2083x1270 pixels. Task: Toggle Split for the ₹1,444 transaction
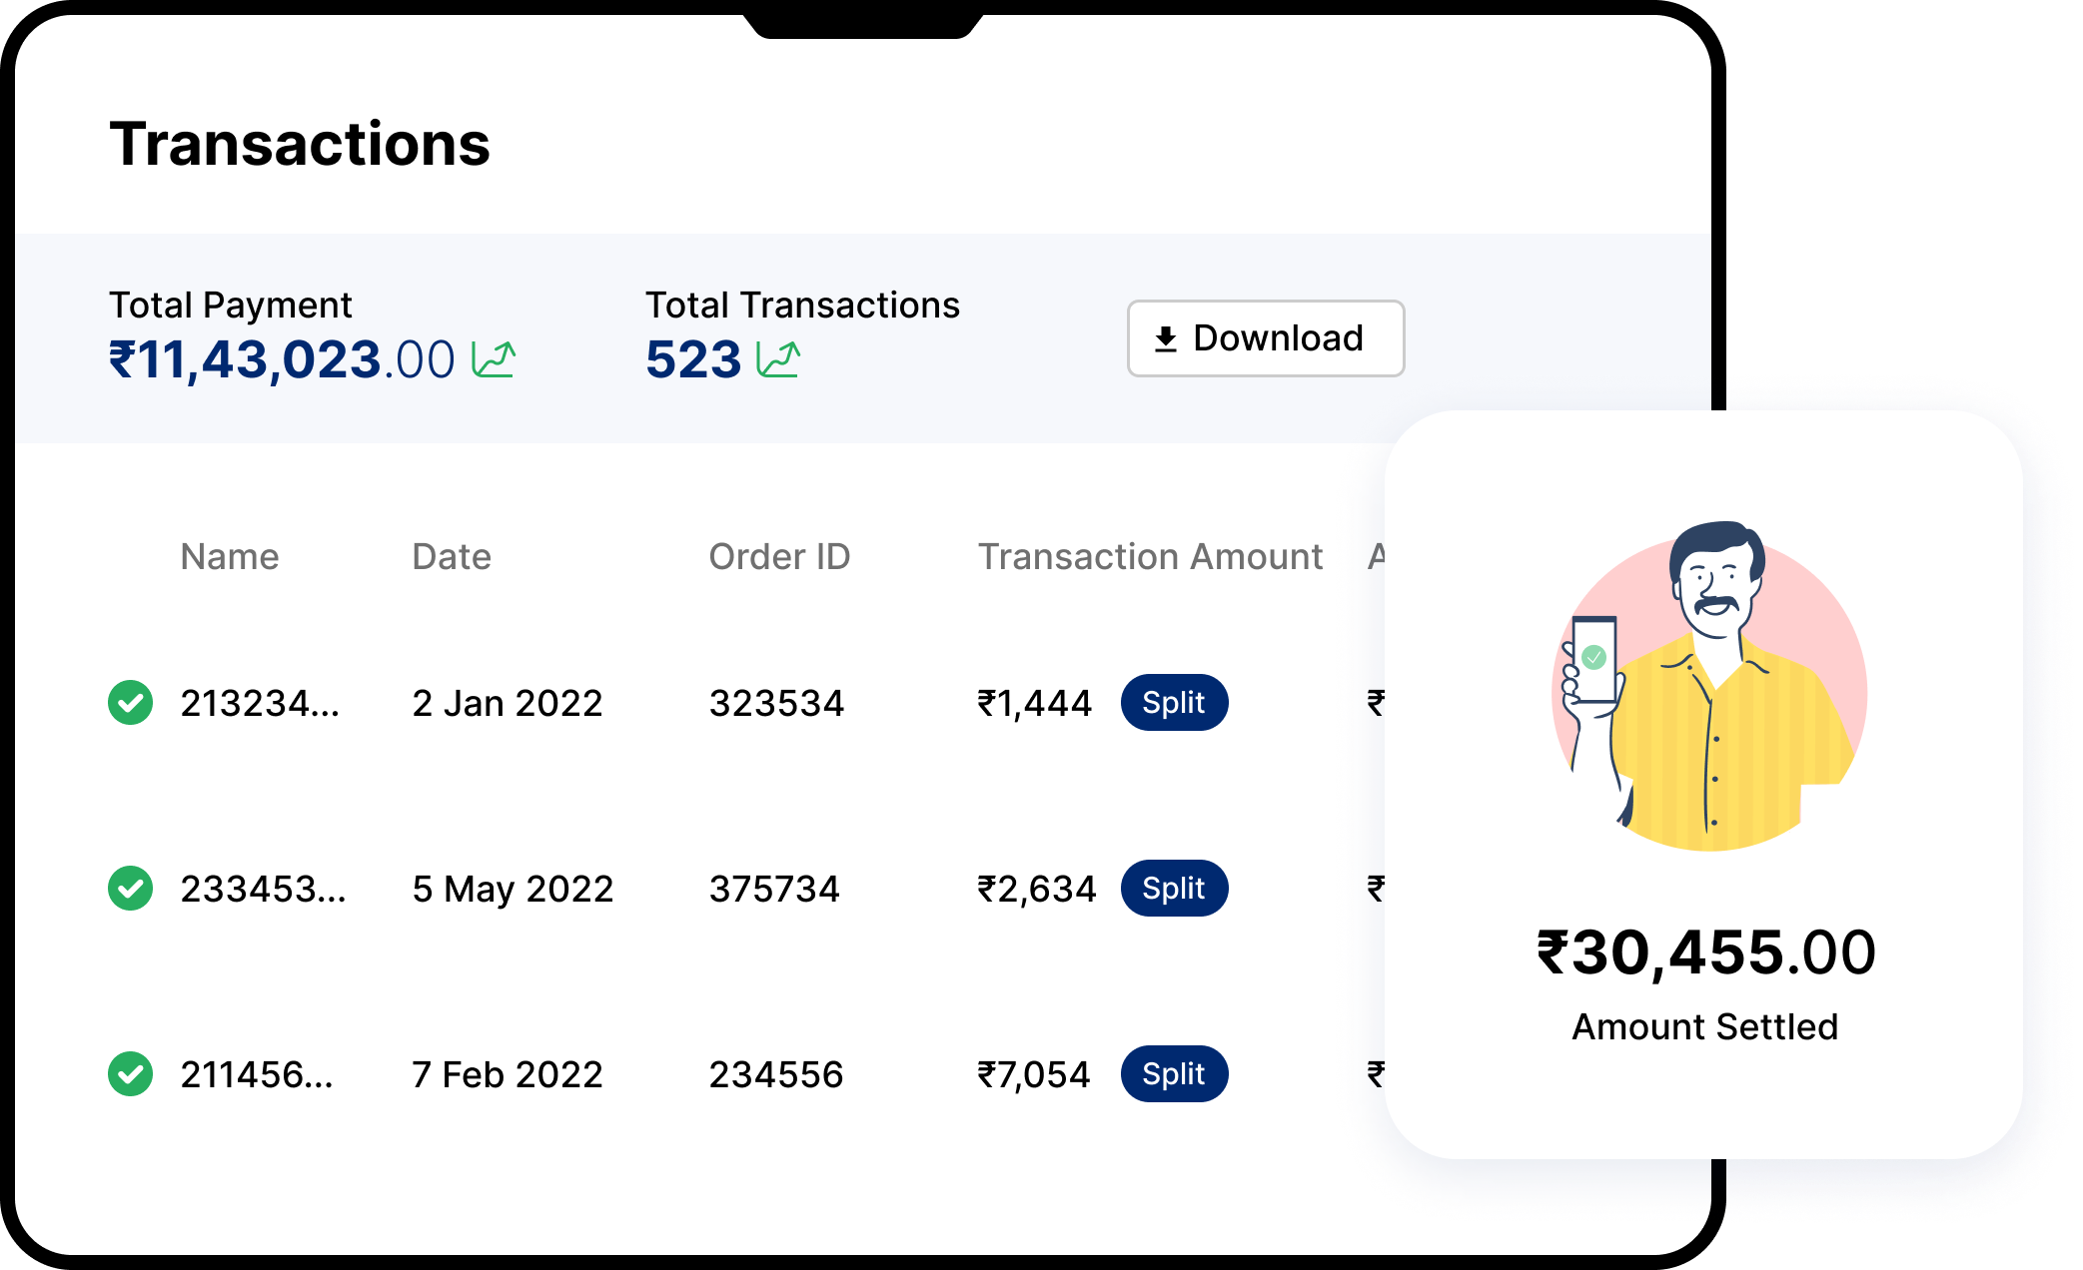click(x=1174, y=703)
